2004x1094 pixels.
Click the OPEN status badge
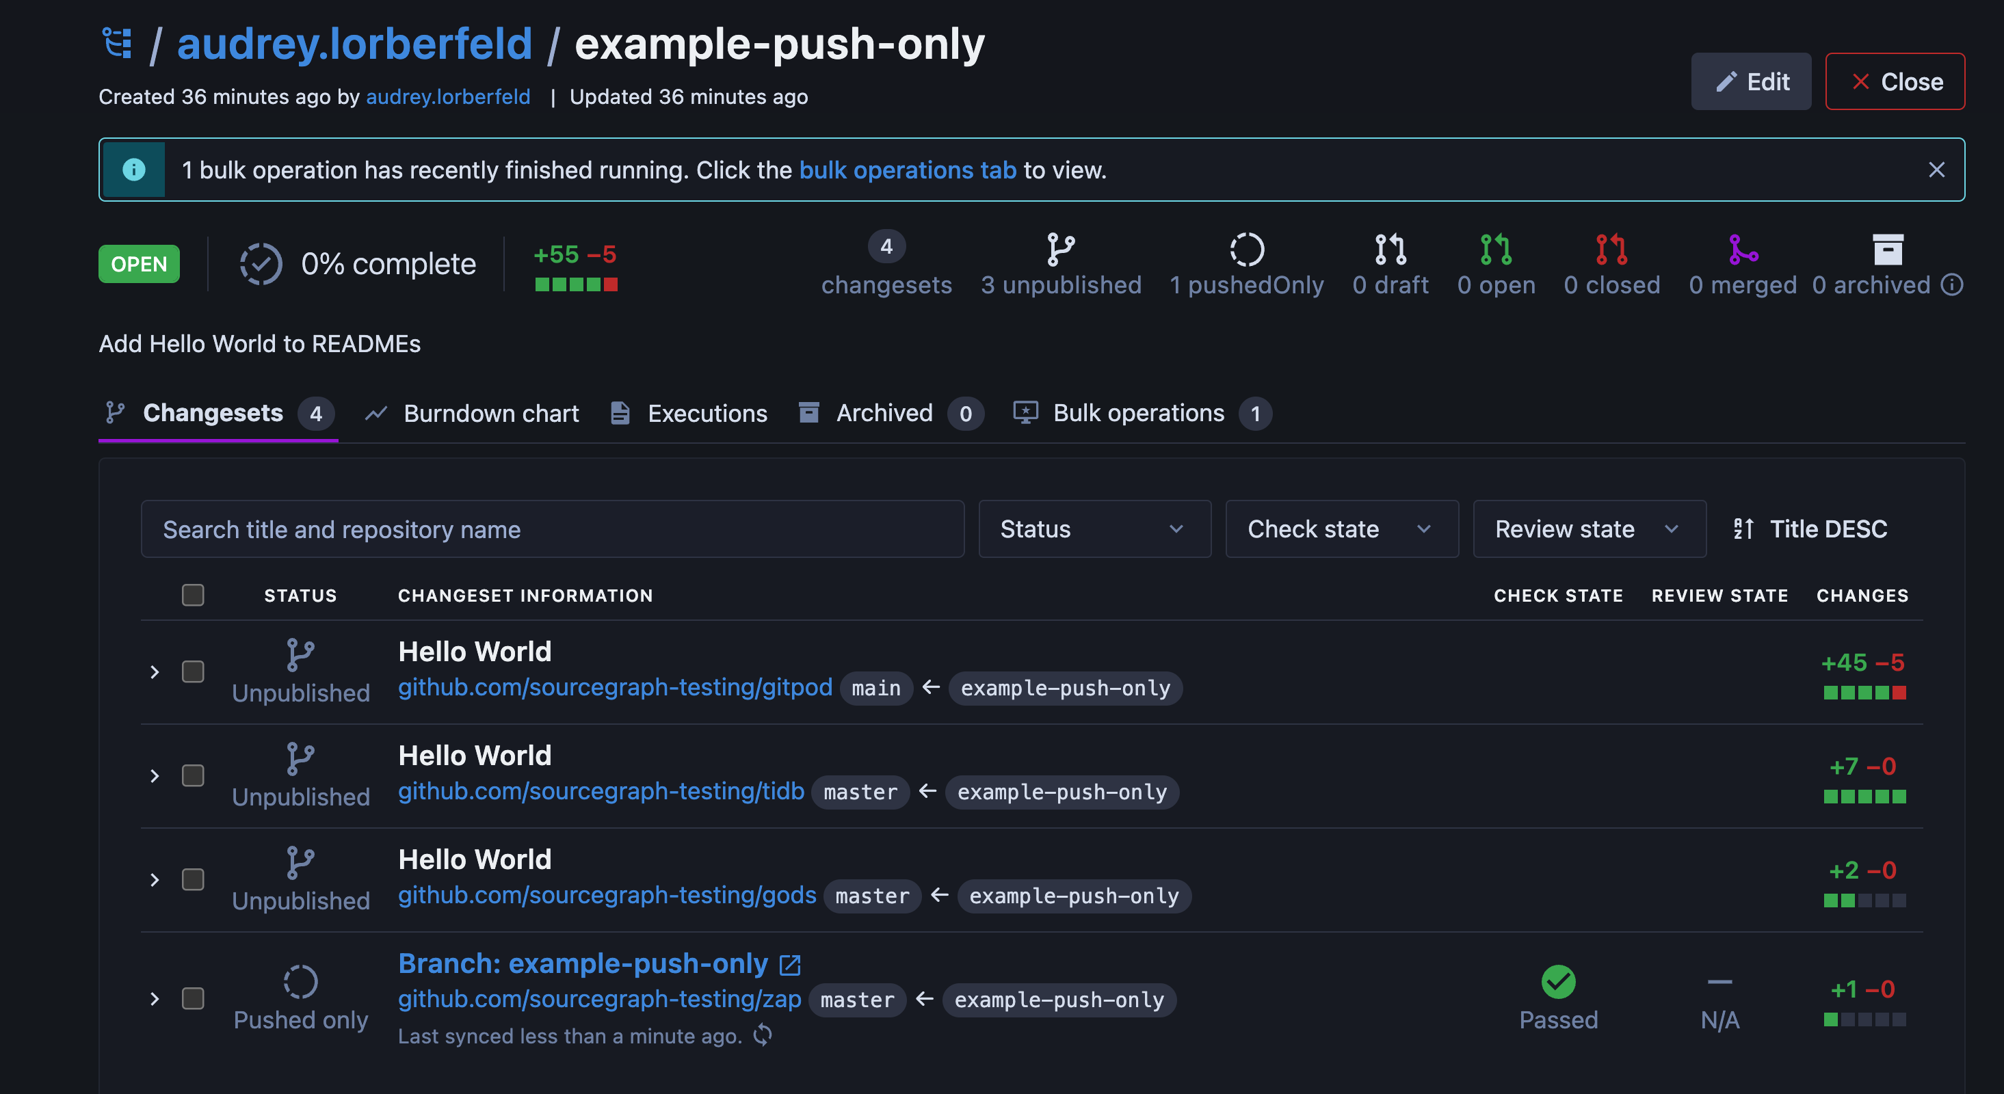tap(138, 264)
